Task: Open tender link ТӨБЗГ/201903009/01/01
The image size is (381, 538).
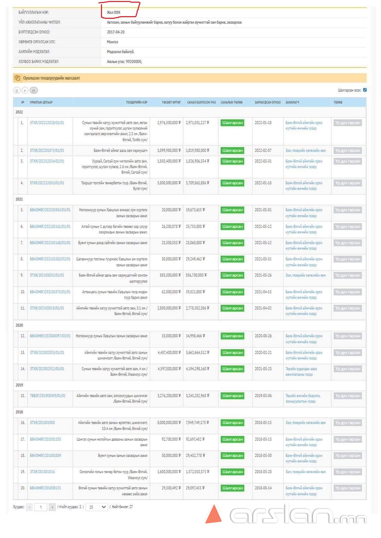Action: 47,396
